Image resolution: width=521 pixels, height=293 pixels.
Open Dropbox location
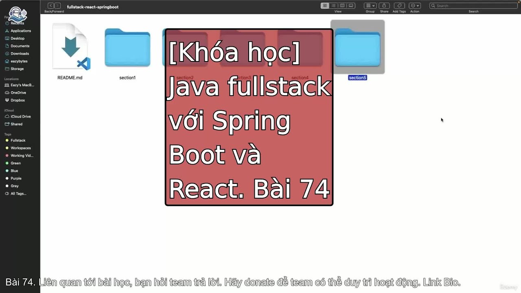pos(15,100)
